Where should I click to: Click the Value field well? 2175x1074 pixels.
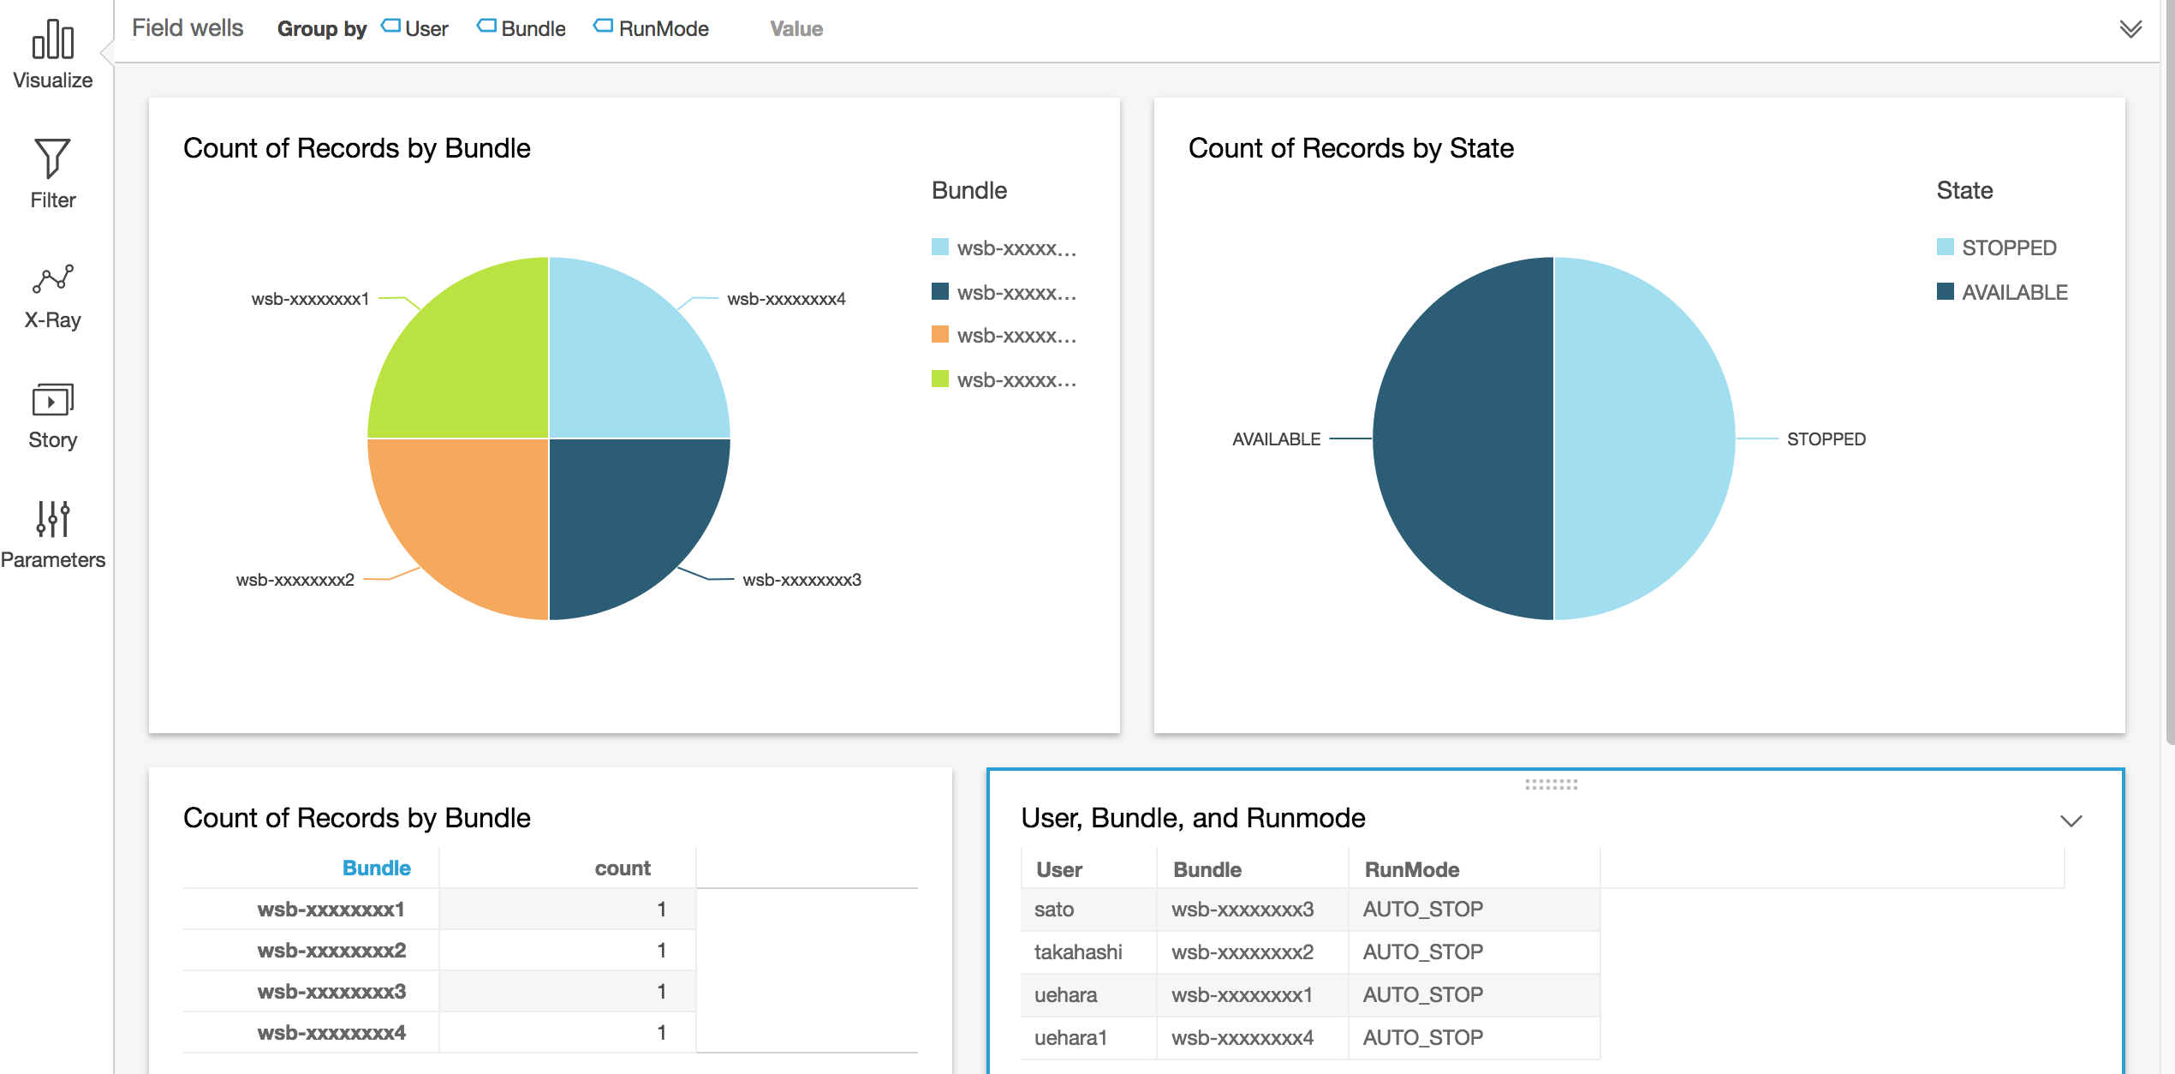click(796, 28)
